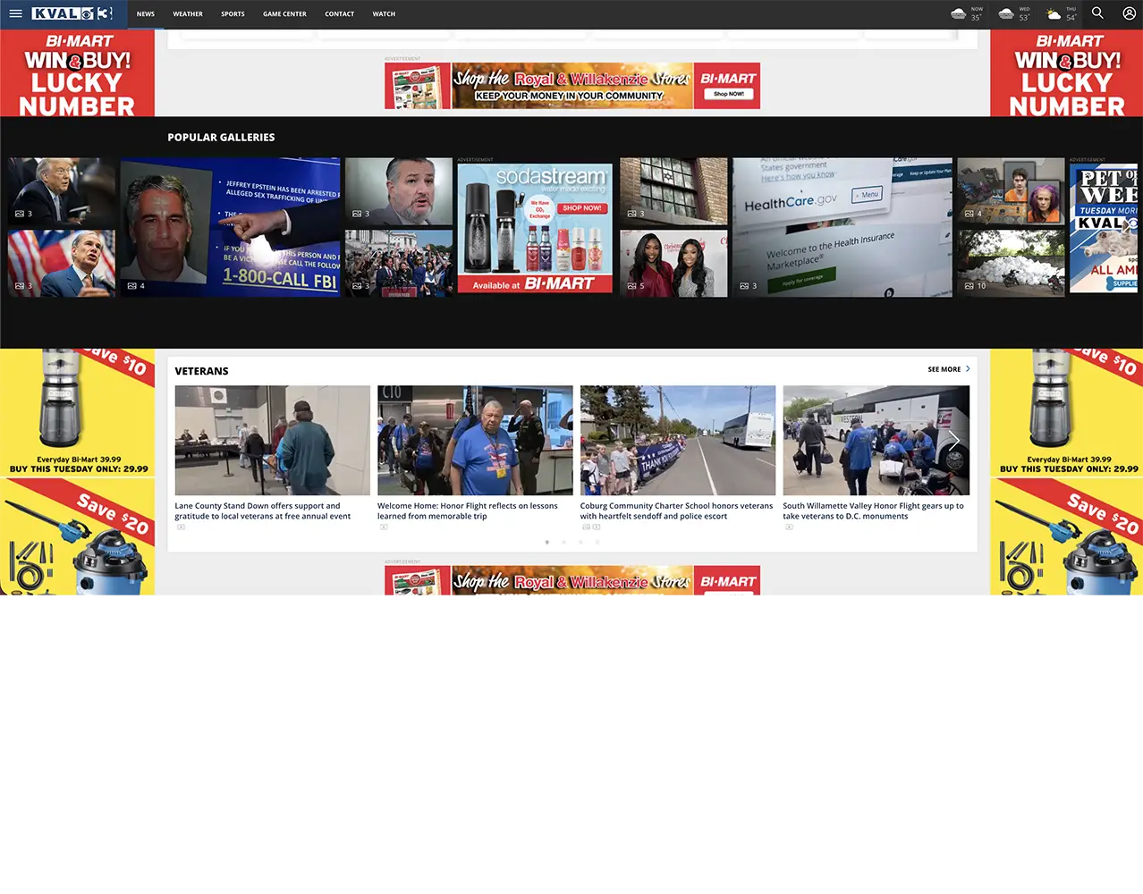Expand Veterans section with the See More chevron

[968, 368]
